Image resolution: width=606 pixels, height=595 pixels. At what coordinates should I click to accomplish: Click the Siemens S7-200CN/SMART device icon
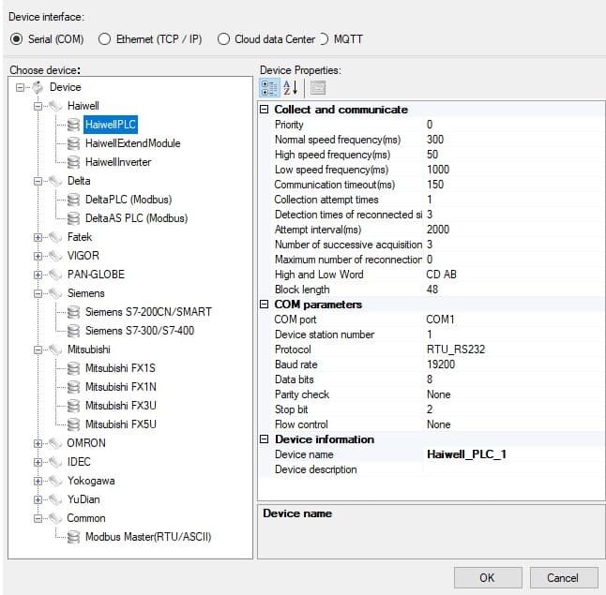tap(73, 312)
